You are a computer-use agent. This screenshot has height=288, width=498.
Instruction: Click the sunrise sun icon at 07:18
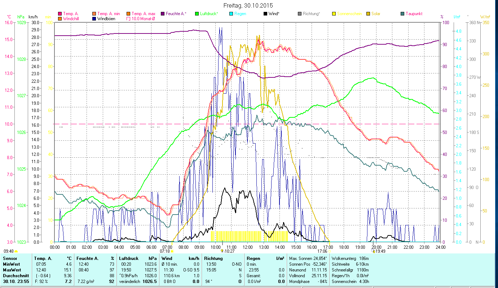pyautogui.click(x=172, y=251)
